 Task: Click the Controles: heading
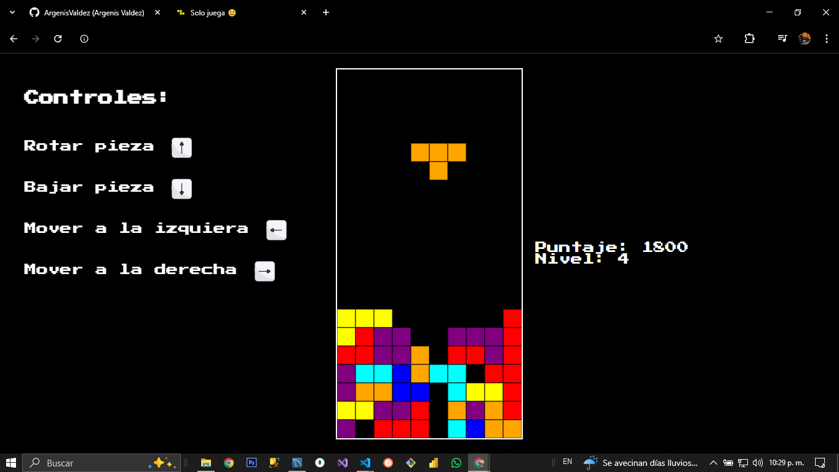tap(95, 97)
